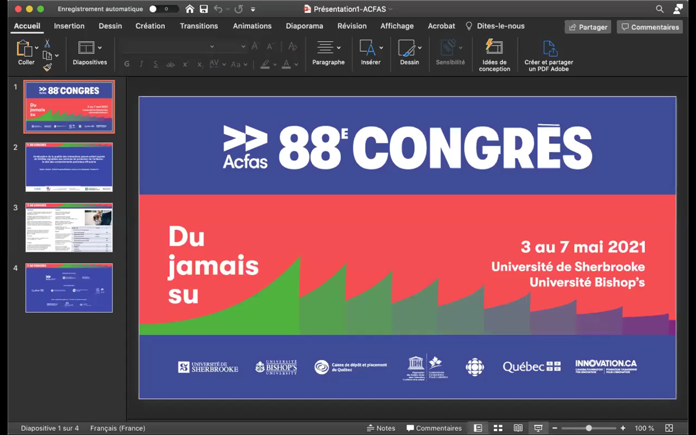Image resolution: width=696 pixels, height=435 pixels.
Task: Cut selection with the scissors icon
Action: pyautogui.click(x=47, y=43)
